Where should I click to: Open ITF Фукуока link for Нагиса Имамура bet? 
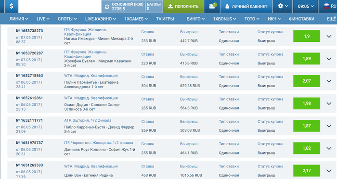pyautogui.click(x=86, y=32)
